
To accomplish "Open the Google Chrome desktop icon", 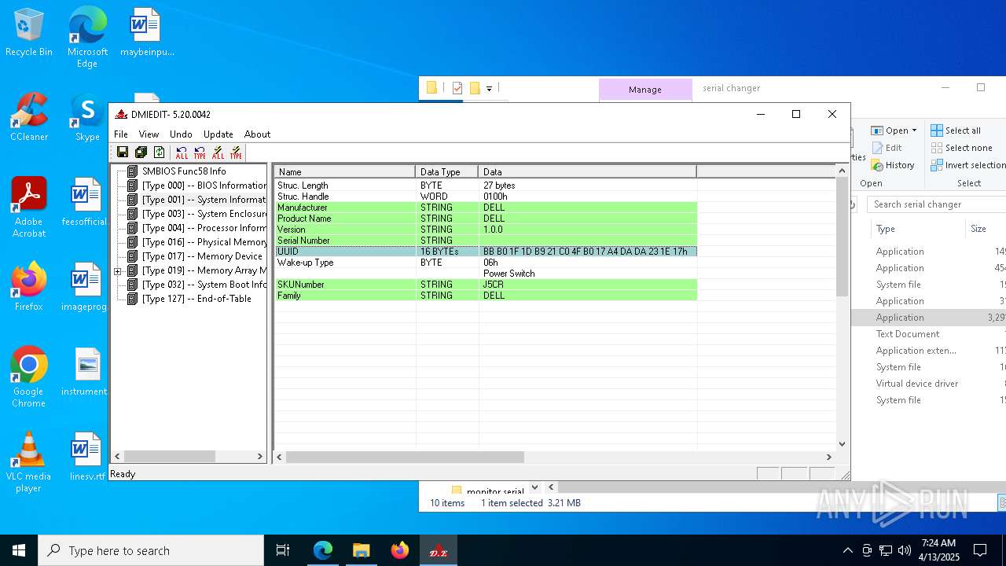I will coord(29,377).
